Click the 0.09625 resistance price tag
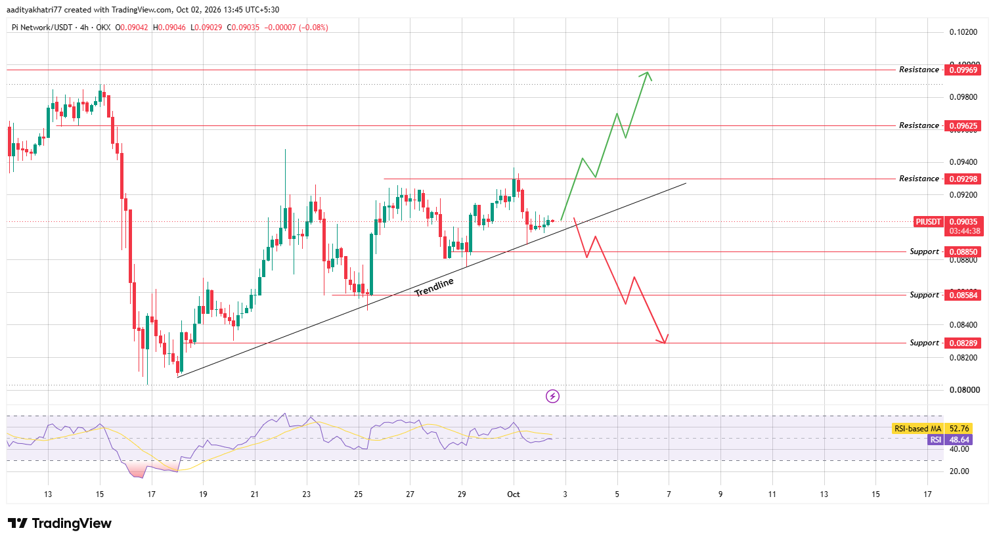This screenshot has width=995, height=543. [962, 125]
